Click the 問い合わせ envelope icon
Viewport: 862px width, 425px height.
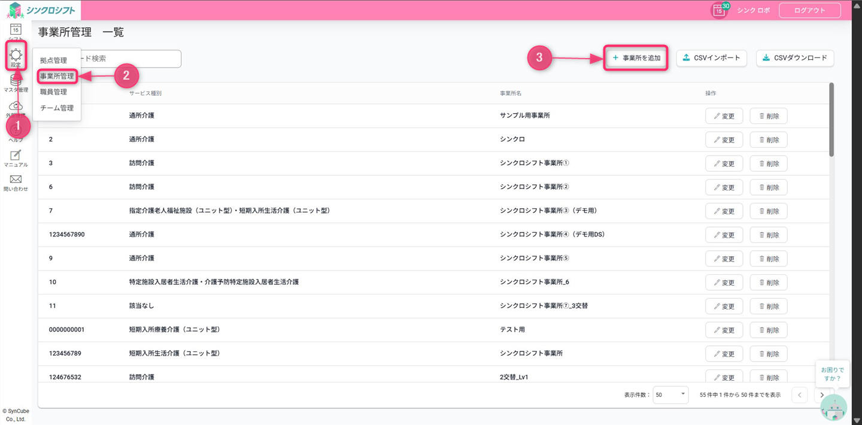[16, 182]
